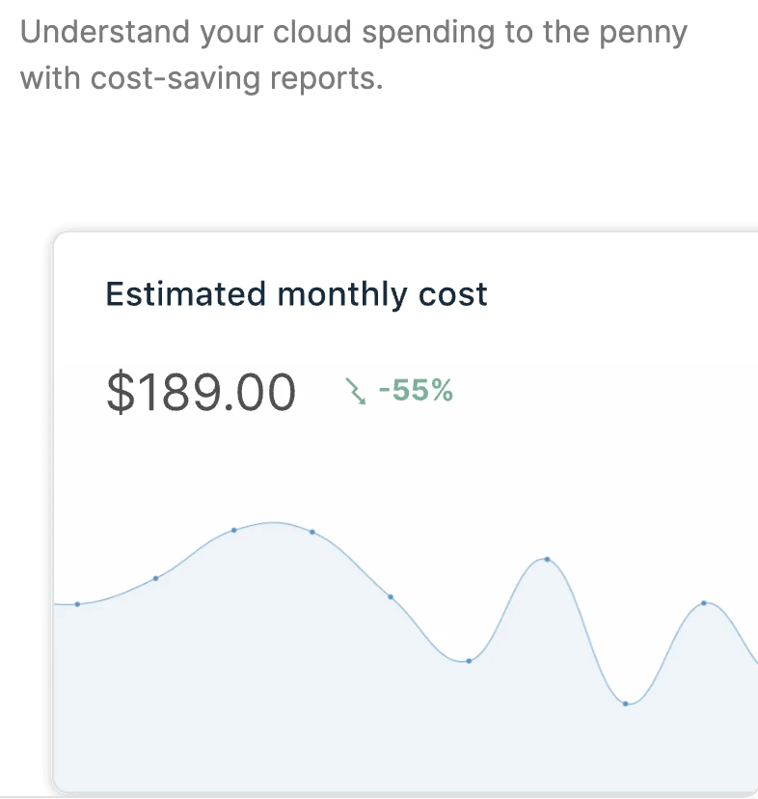This screenshot has width=758, height=799.
Task: Click the dollar sign in the cost amount
Action: coord(119,392)
